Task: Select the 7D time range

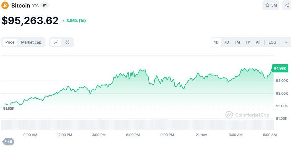Action: pos(226,42)
